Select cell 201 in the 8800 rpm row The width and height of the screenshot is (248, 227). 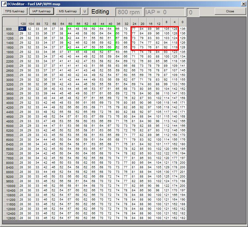click(183, 172)
